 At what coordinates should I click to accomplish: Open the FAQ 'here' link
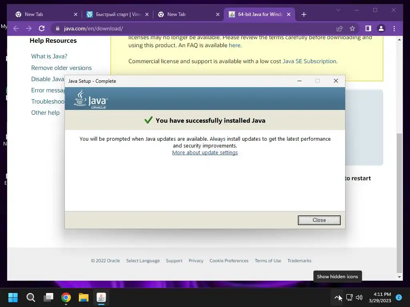click(235, 45)
